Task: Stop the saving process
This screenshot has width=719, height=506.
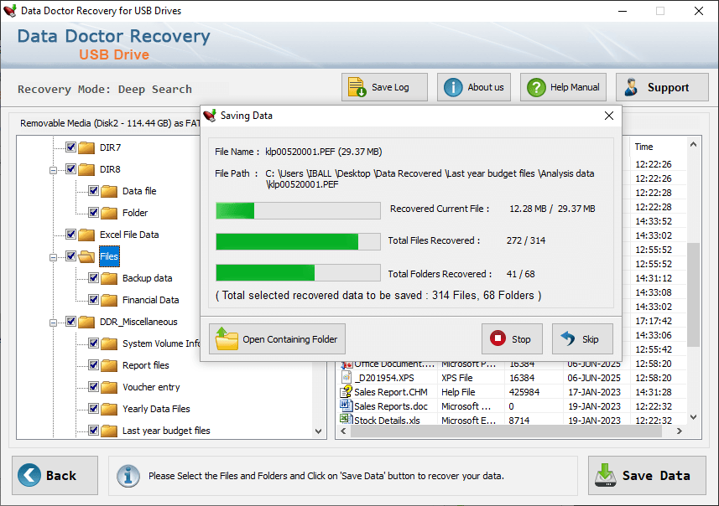Action: [512, 338]
